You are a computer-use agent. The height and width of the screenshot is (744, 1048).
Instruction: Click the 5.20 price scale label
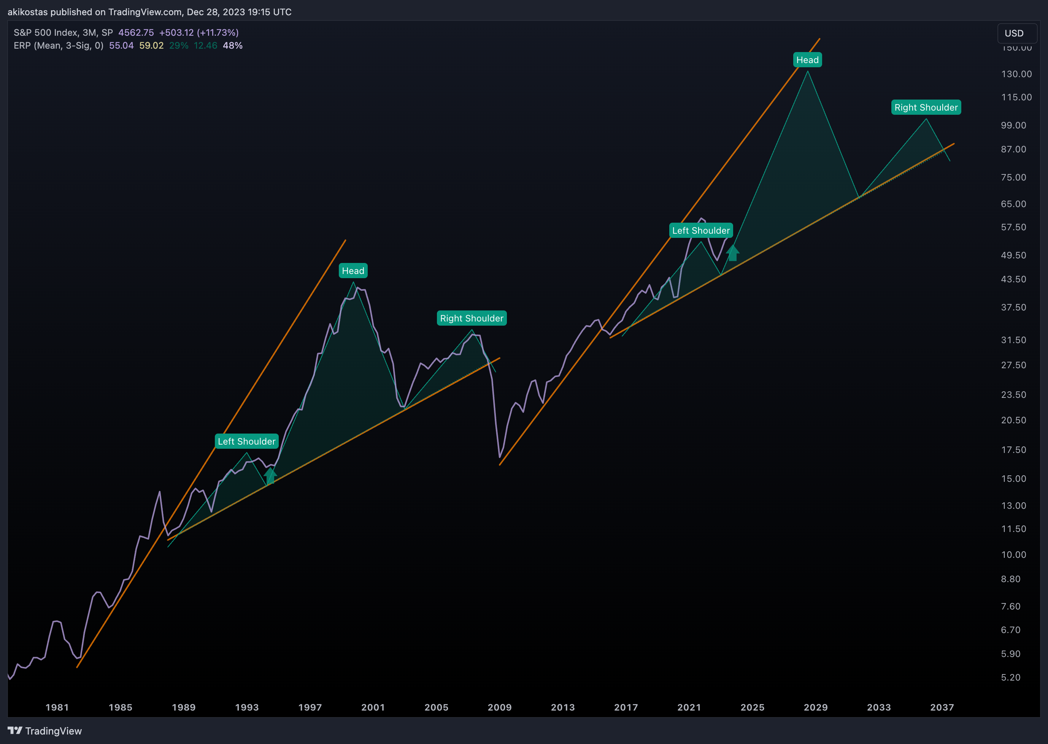[1011, 678]
